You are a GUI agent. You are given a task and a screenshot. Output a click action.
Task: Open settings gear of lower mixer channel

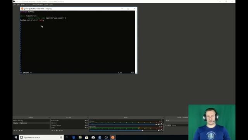click(162, 130)
